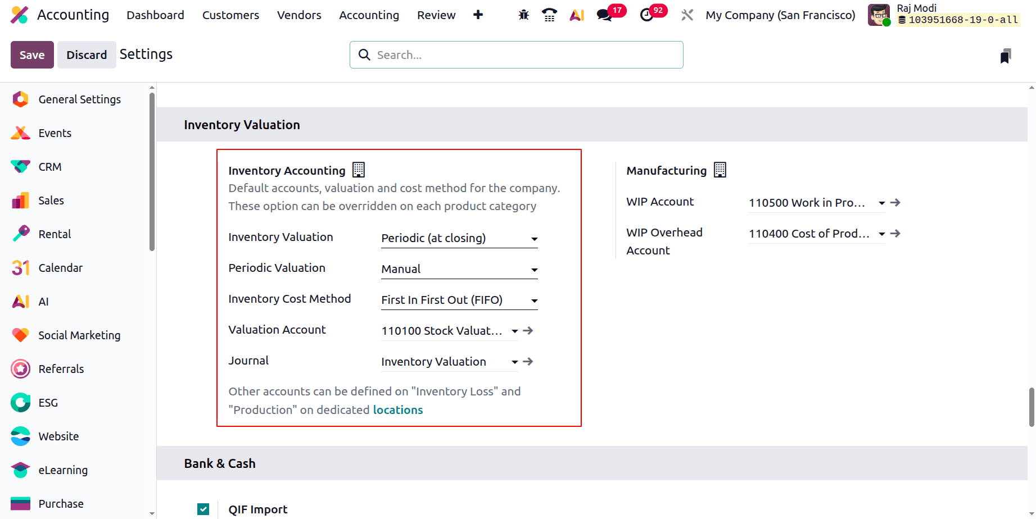Open the ESG app from the sidebar
1036x519 pixels.
pos(20,402)
